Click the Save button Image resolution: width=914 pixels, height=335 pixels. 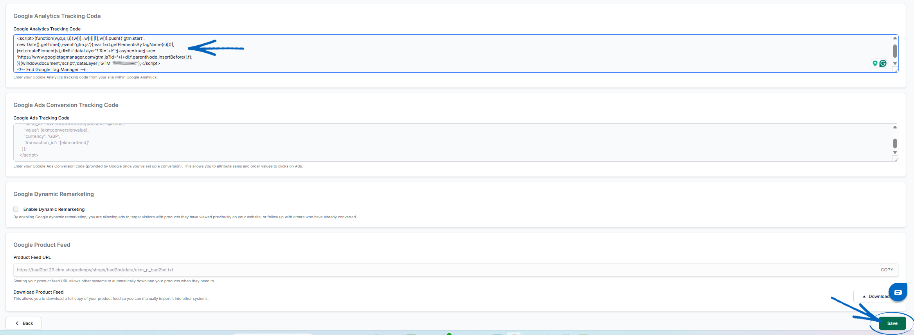(892, 323)
